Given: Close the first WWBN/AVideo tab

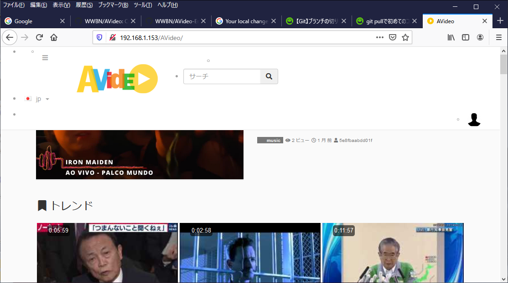Looking at the screenshot, I should (133, 21).
